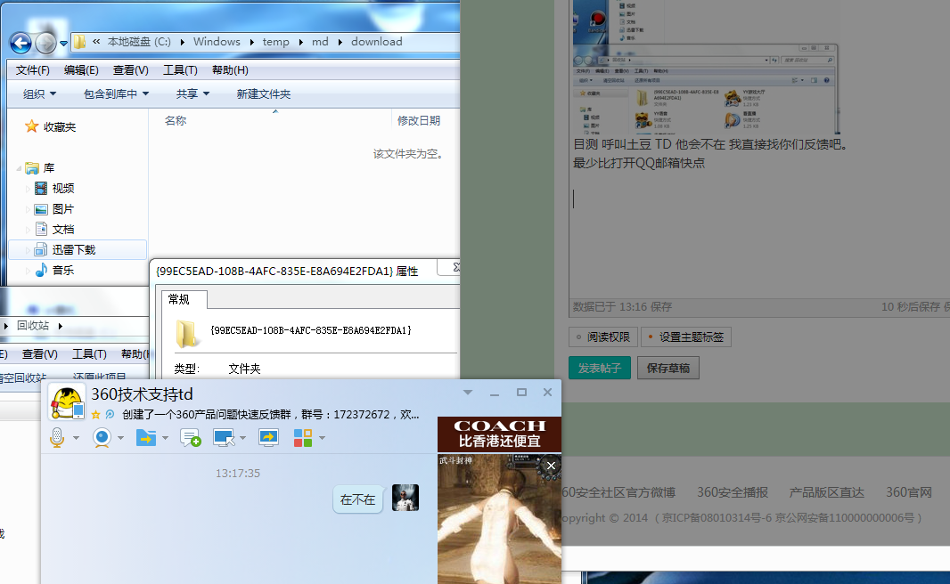Open 360安全播报 footer link

pos(733,492)
